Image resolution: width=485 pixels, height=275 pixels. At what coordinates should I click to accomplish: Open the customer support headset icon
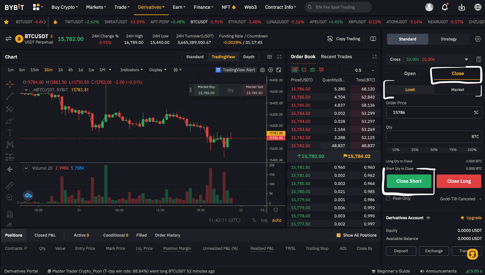pyautogui.click(x=473, y=254)
